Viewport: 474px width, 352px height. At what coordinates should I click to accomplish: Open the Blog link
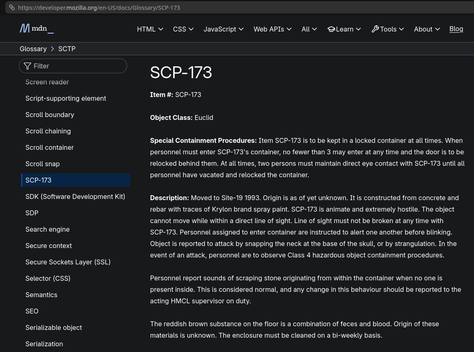coord(456,29)
